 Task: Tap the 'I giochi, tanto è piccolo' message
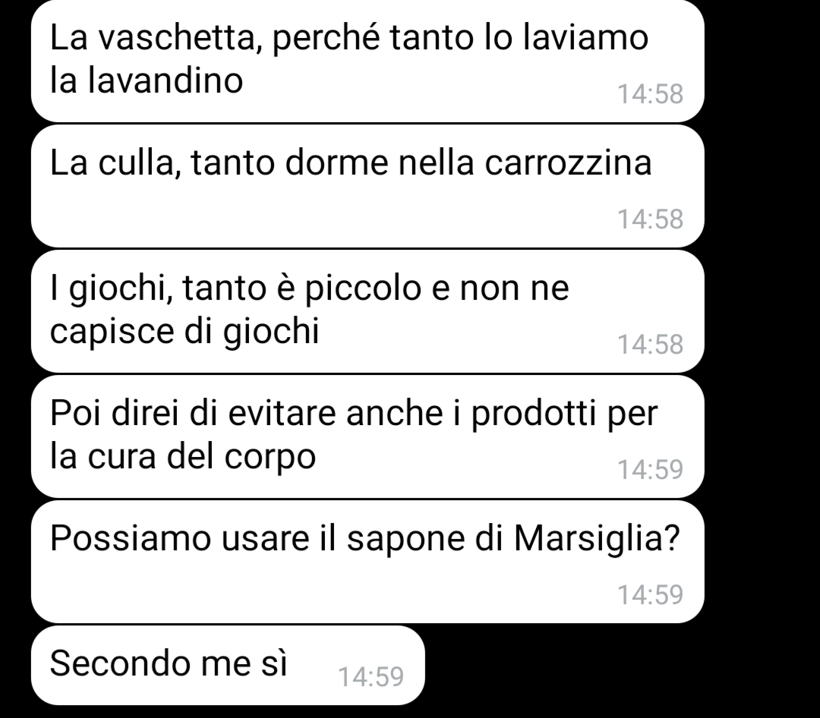tap(367, 311)
